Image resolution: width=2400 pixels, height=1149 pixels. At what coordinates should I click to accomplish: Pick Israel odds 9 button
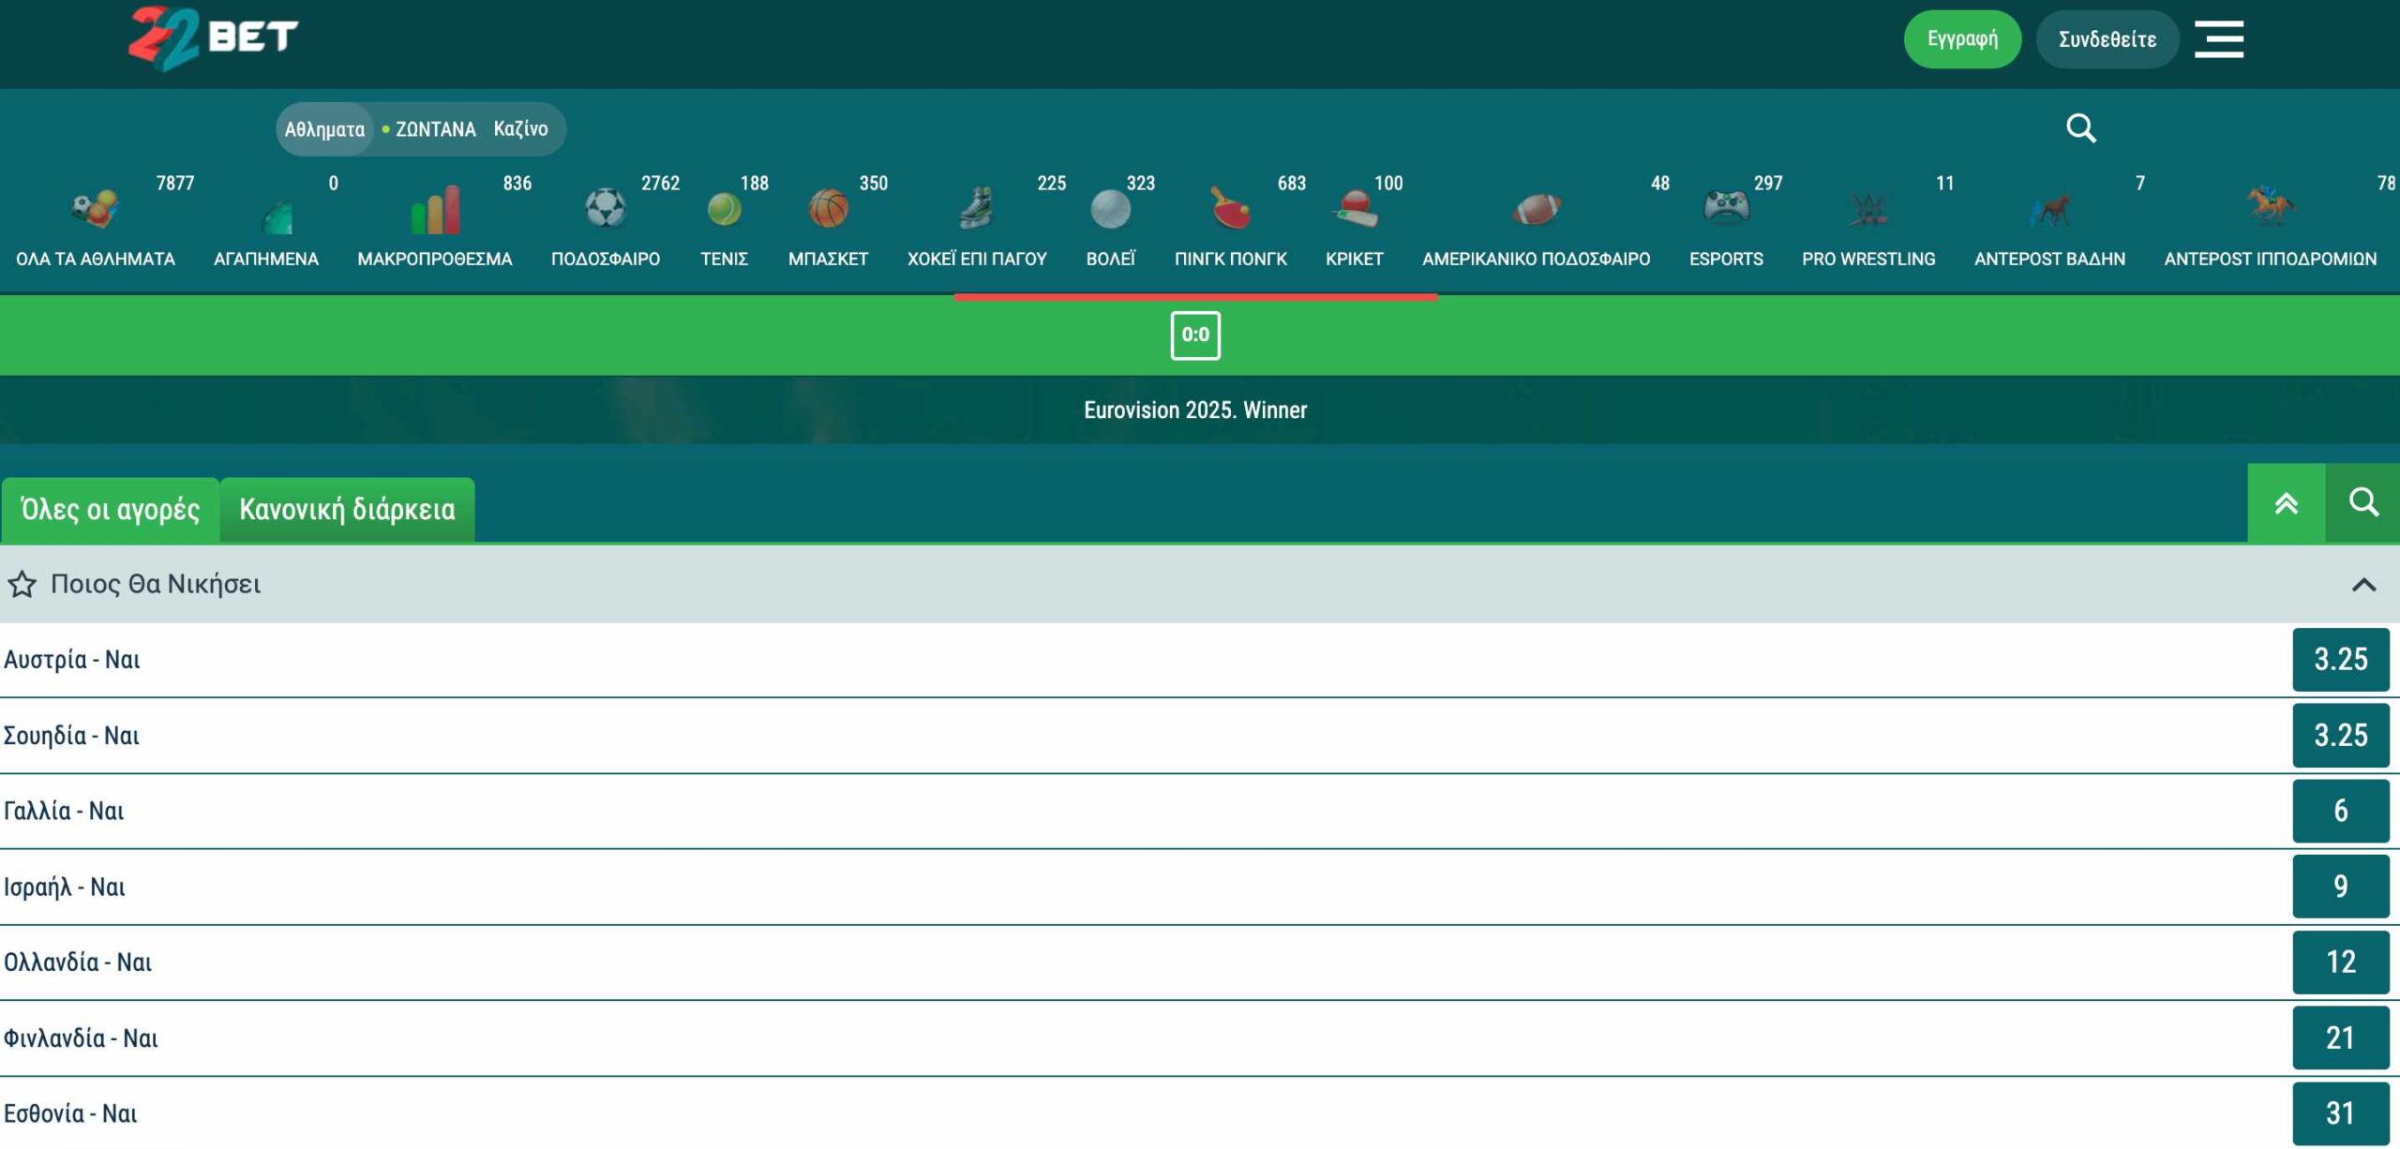pyautogui.click(x=2340, y=887)
